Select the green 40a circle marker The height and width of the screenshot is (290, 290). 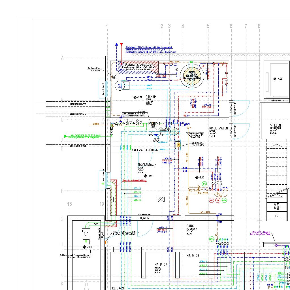(224, 200)
